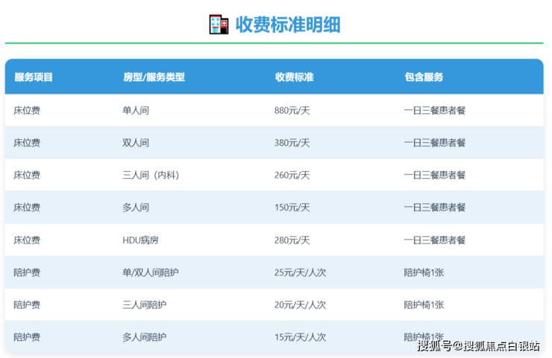The height and width of the screenshot is (358, 552).
Task: Click the 380元/天 price cell
Action: (292, 143)
